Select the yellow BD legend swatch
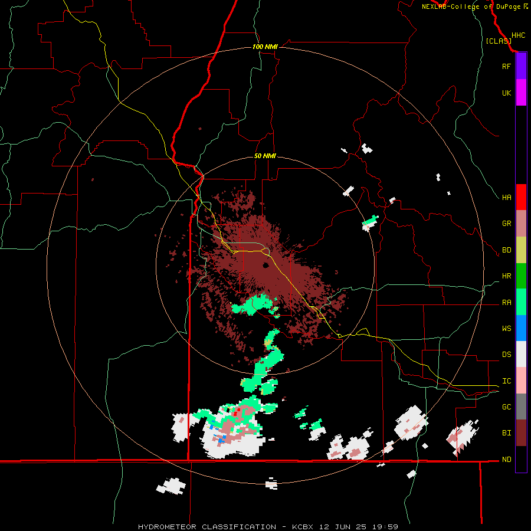This screenshot has height=531, width=531. point(521,250)
